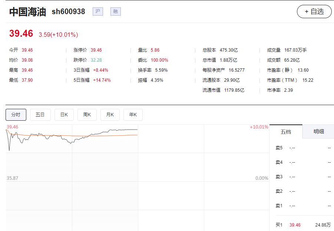Image resolution: width=334 pixels, height=231 pixels.
Task: Click the 振幅 value 4.35%
Action: (x=157, y=80)
